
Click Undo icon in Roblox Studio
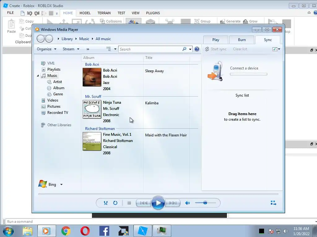click(x=30, y=13)
